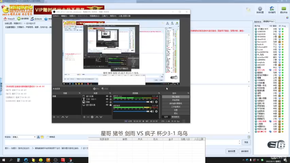
Task: Click 启动游戏 button at bottom right
Action: pyautogui.click(x=245, y=151)
